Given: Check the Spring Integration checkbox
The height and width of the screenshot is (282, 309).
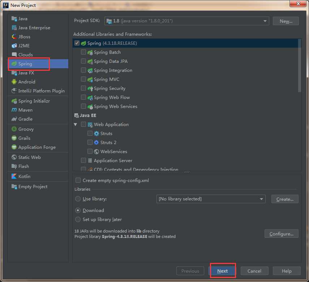Looking at the screenshot, I should pos(83,70).
